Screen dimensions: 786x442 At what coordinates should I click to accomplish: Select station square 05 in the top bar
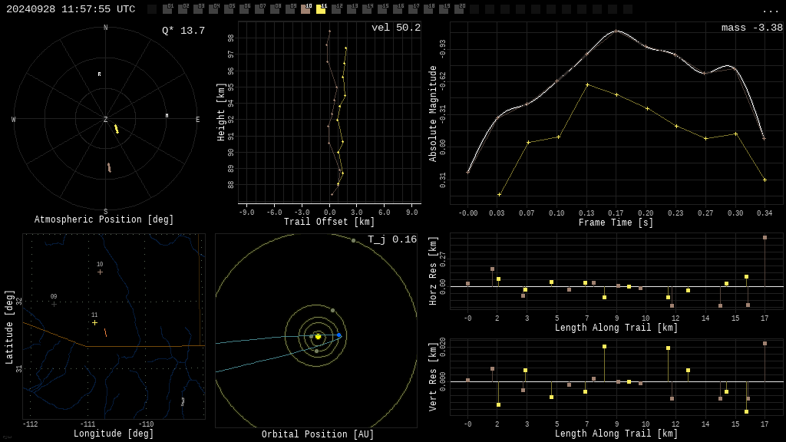click(x=229, y=9)
